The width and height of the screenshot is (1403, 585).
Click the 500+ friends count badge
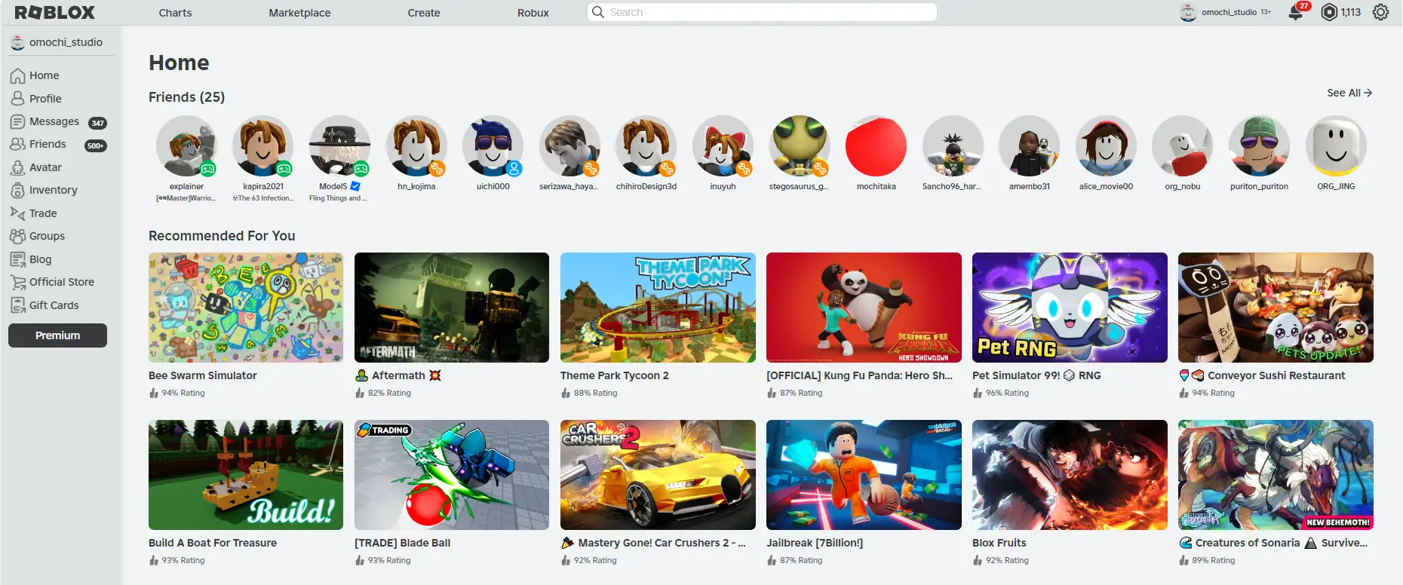95,145
